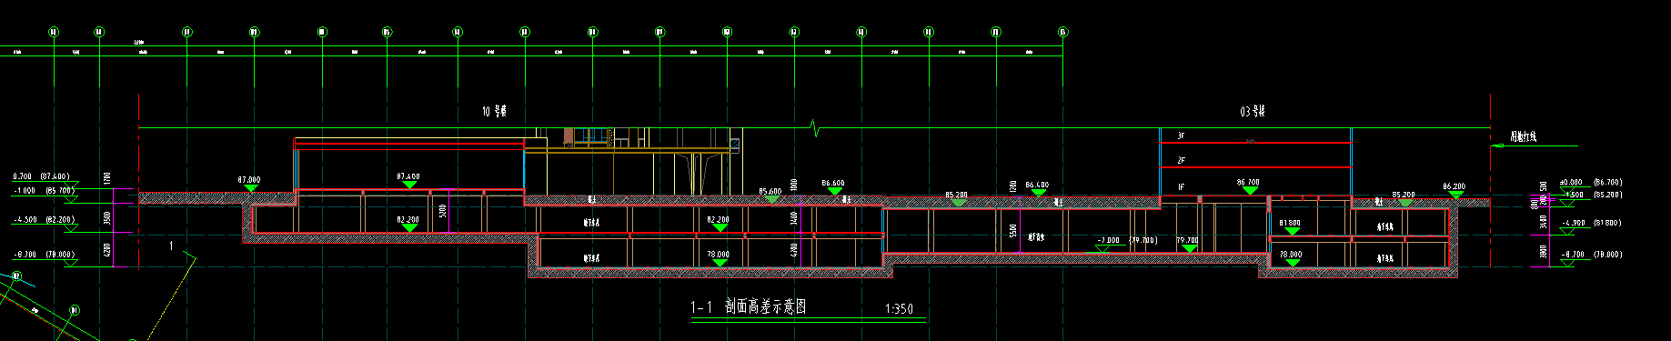
Task: Click the '±0.000 (86.700)' level label
Action: pyautogui.click(x=1591, y=183)
